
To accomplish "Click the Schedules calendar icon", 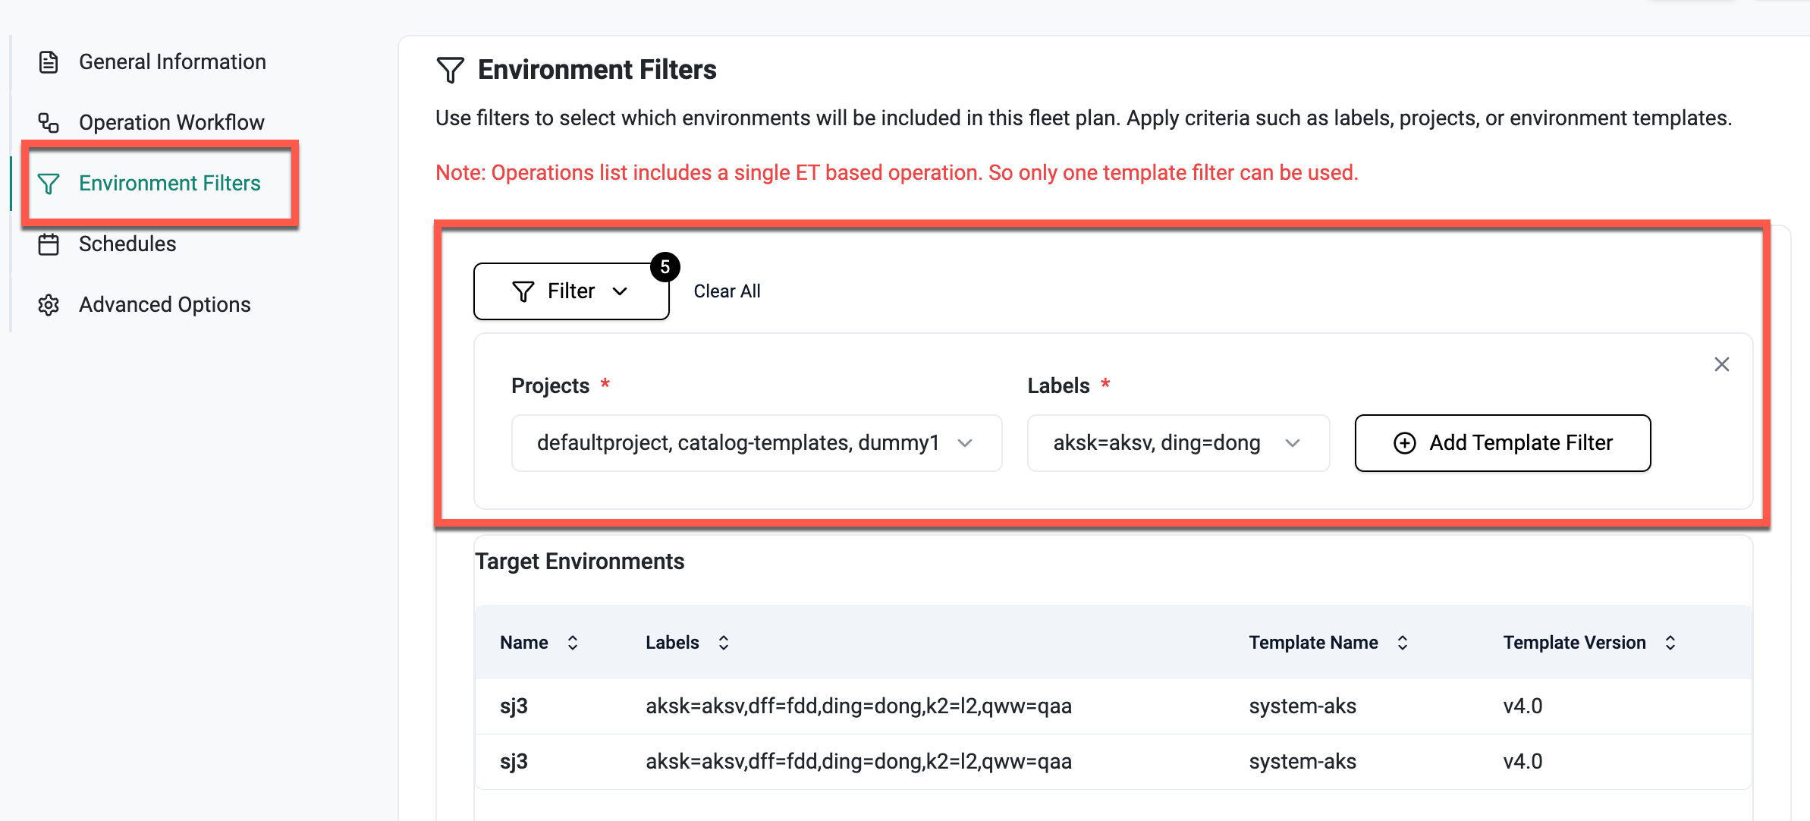I will [49, 244].
